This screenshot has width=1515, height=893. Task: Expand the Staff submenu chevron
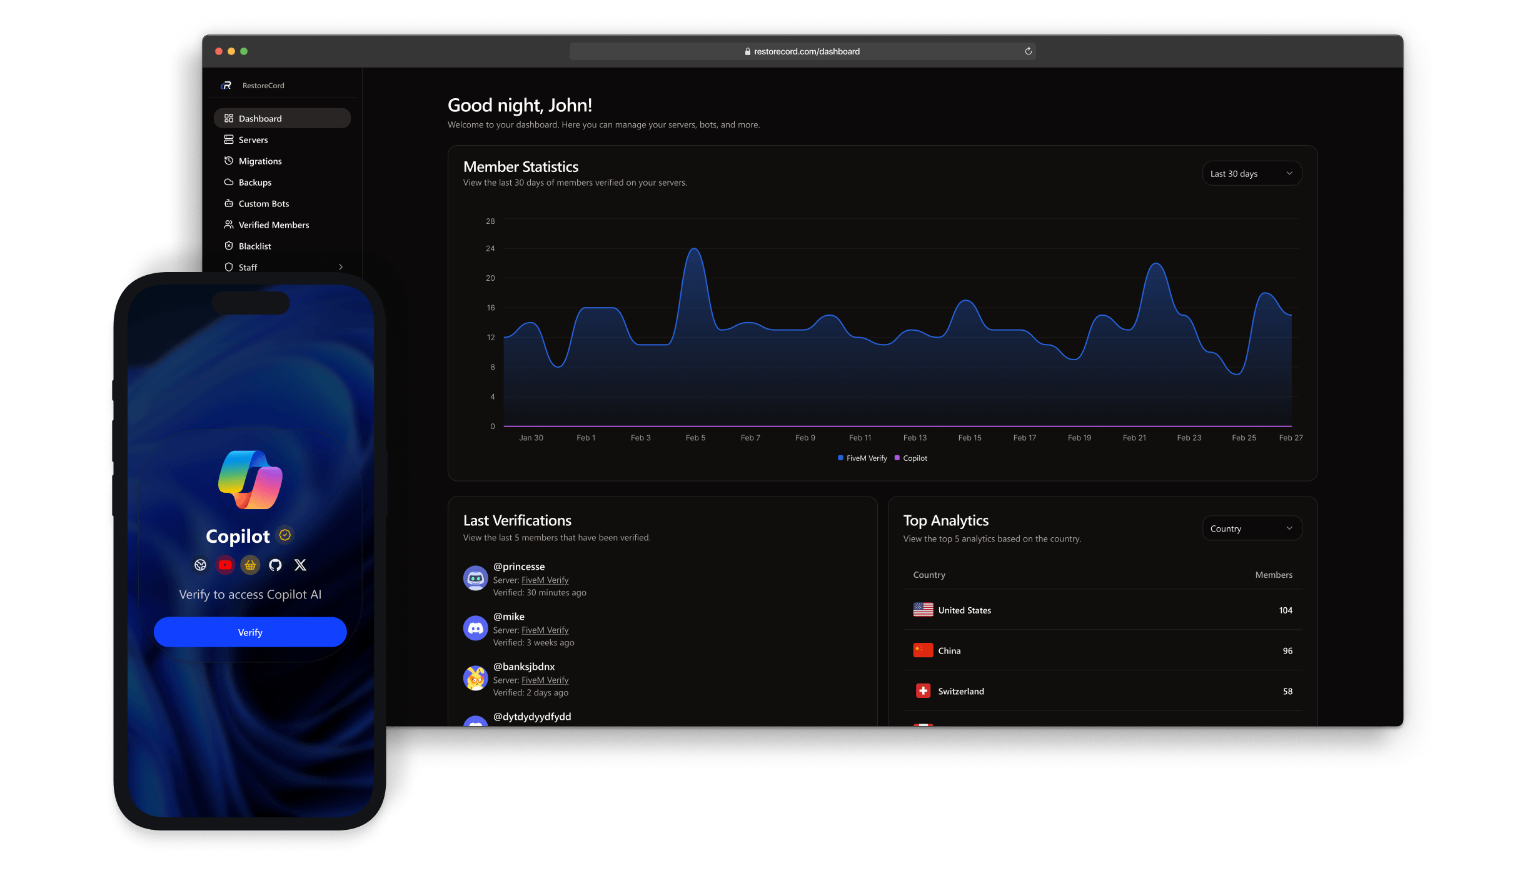pos(341,267)
